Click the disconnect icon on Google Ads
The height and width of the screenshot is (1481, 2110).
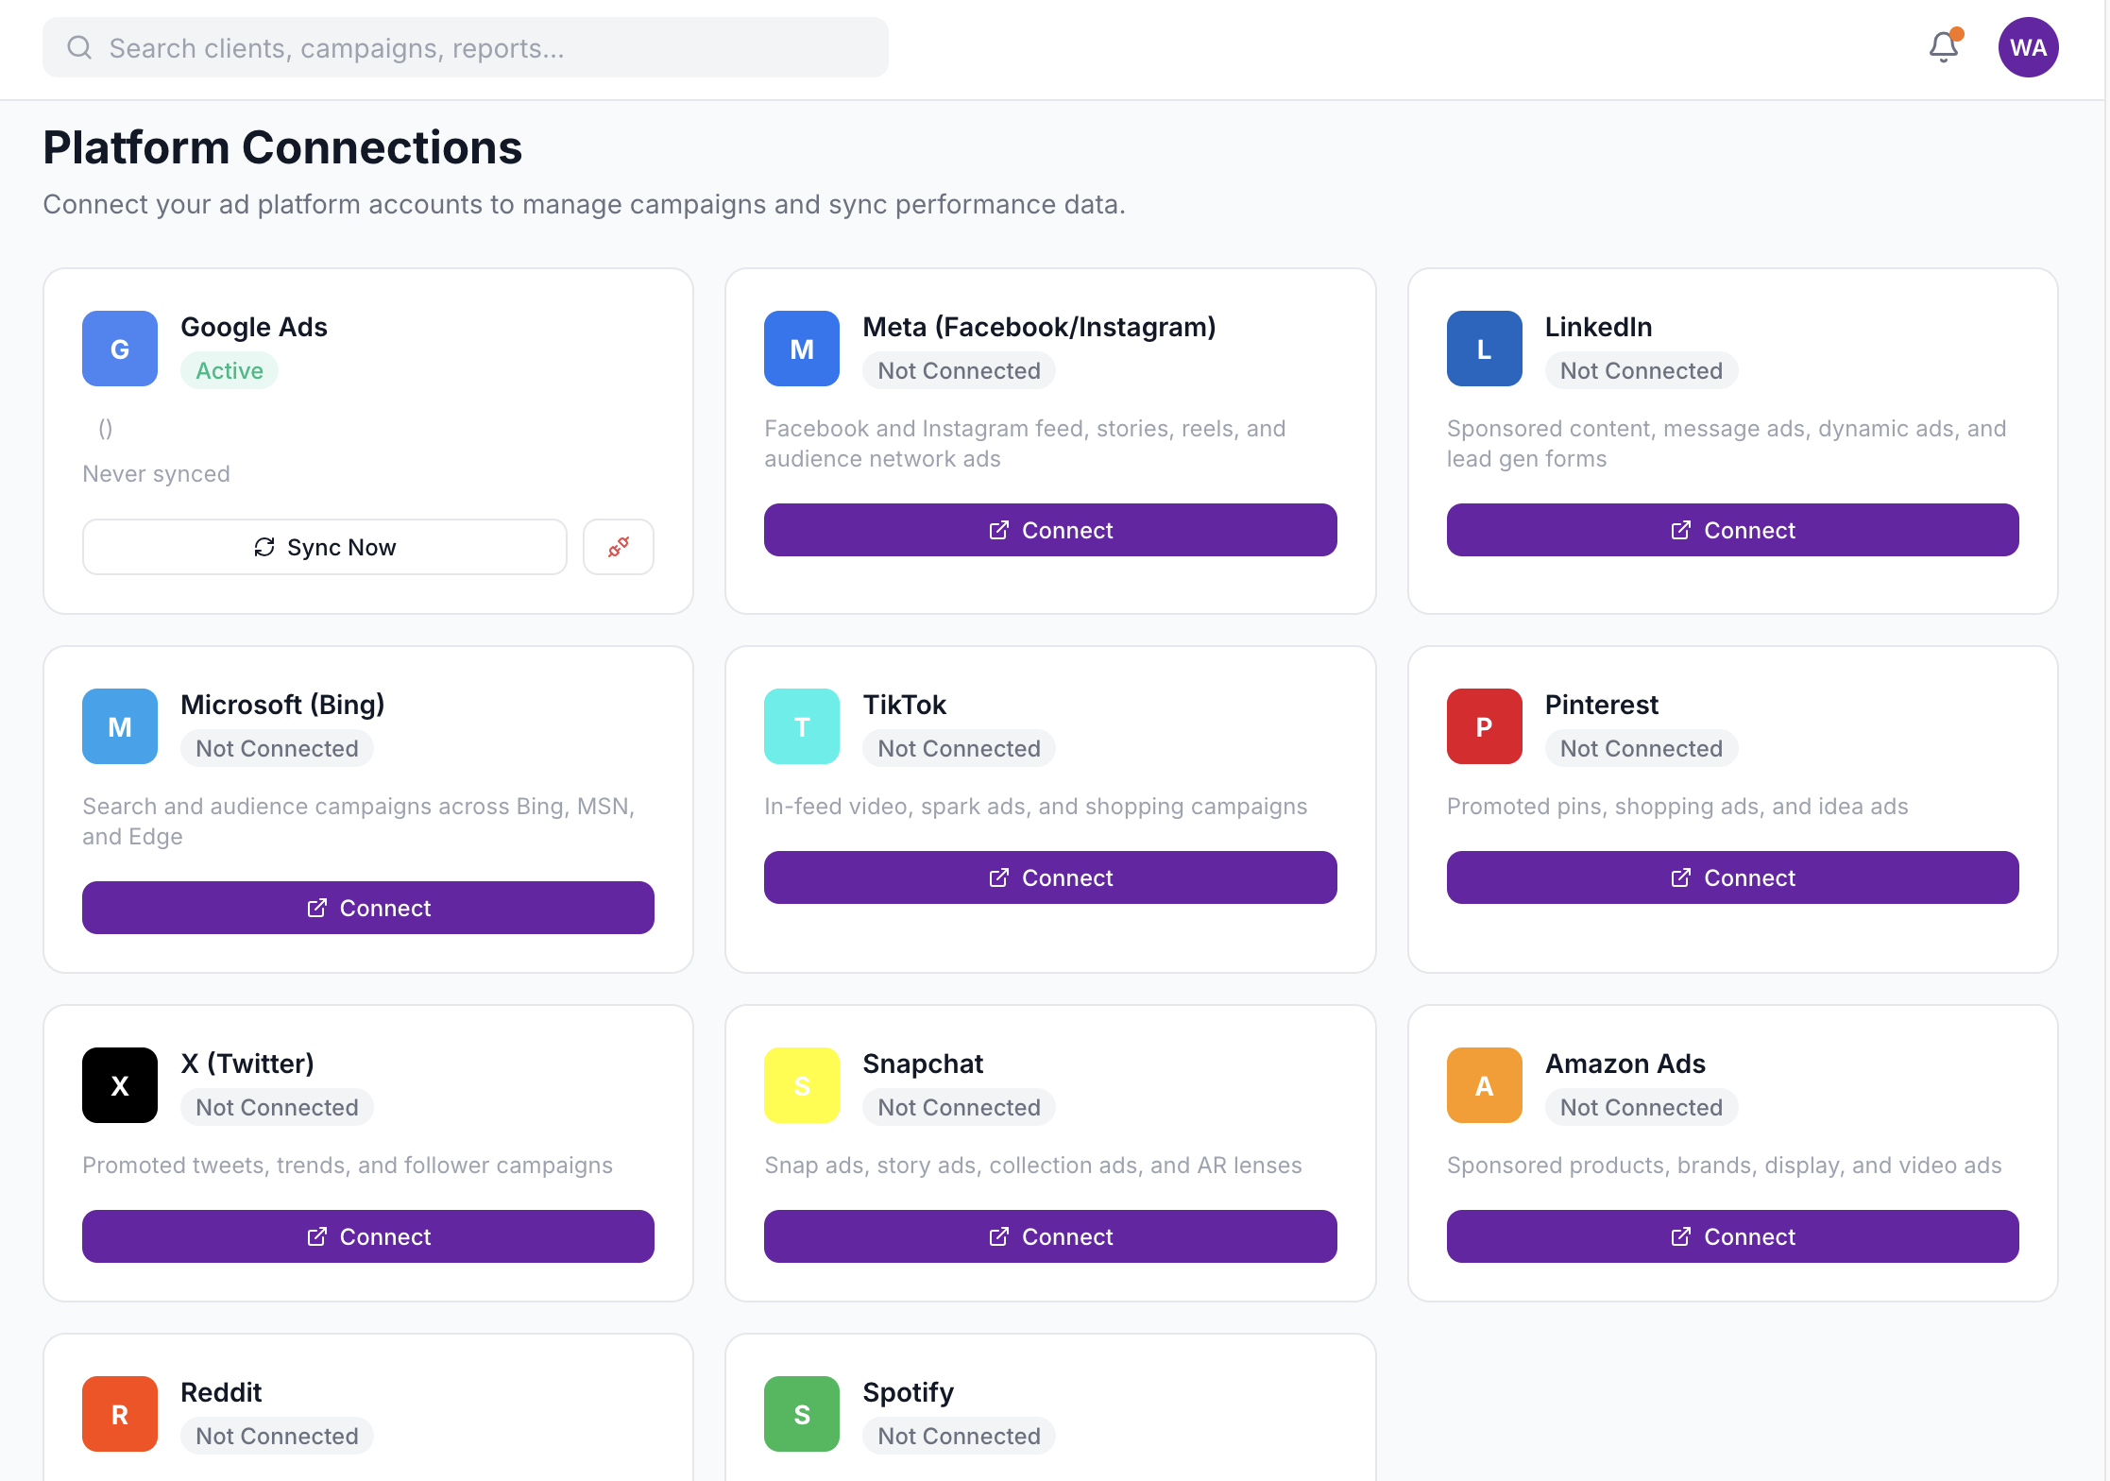(x=618, y=546)
